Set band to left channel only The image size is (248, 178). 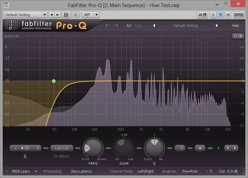(14, 148)
